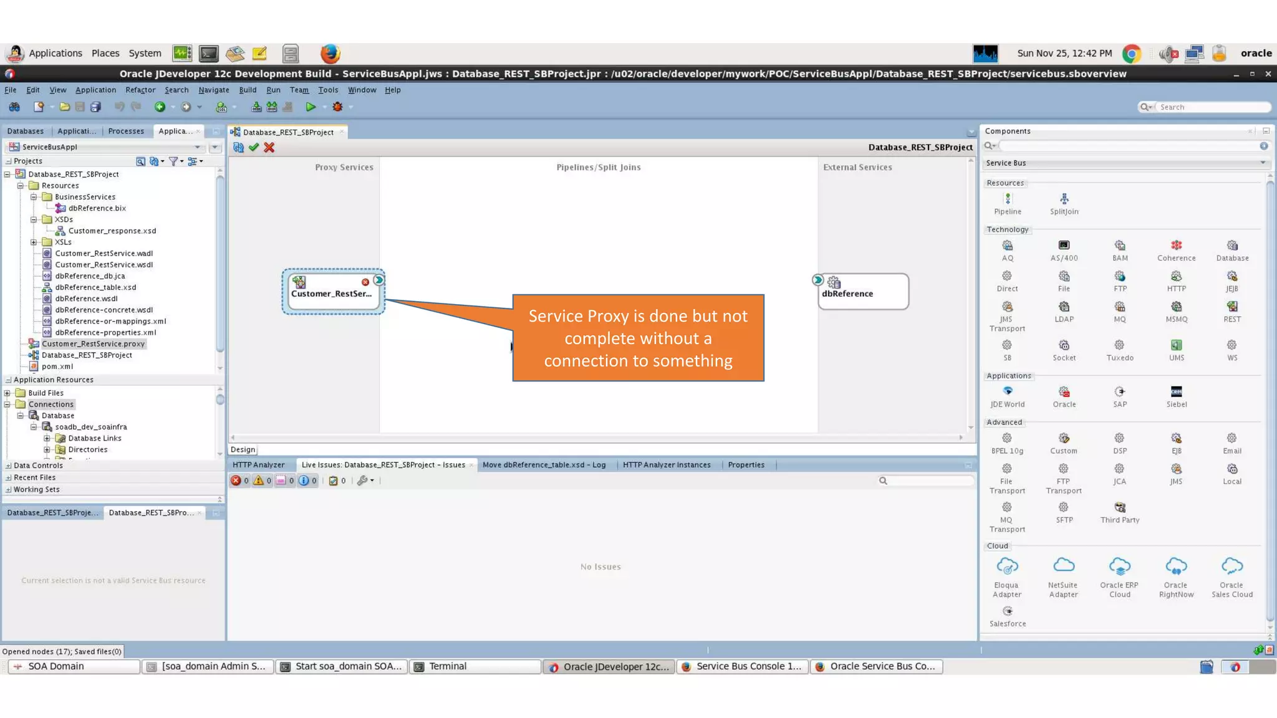
Task: Click the Save All toolbar icon
Action: [x=95, y=107]
